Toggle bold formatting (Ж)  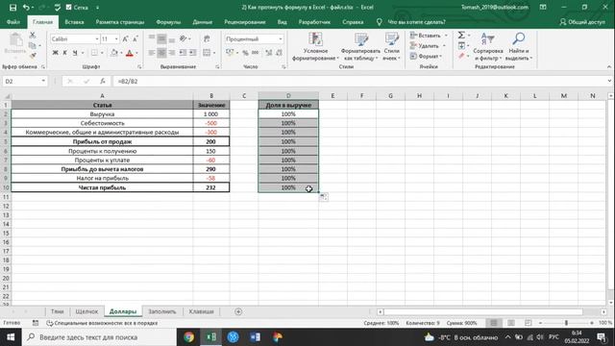pyautogui.click(x=56, y=53)
